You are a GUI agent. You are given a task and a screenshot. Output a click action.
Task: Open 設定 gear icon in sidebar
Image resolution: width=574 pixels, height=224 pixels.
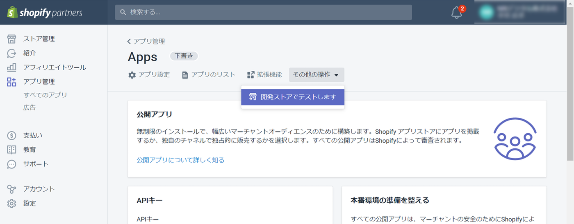pos(11,203)
